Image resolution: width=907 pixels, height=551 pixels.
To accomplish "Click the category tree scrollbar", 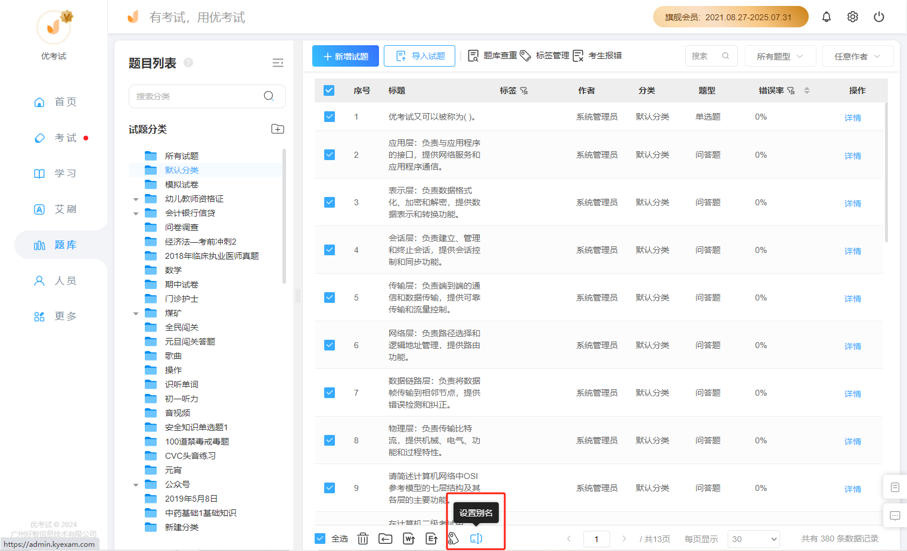I will [284, 215].
